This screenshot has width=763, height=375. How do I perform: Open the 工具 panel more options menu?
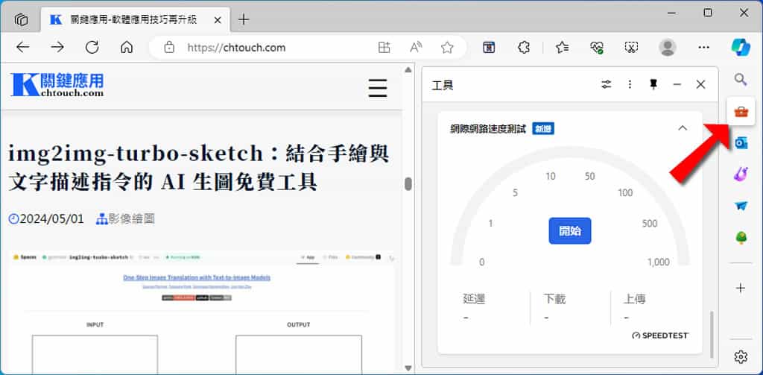630,84
